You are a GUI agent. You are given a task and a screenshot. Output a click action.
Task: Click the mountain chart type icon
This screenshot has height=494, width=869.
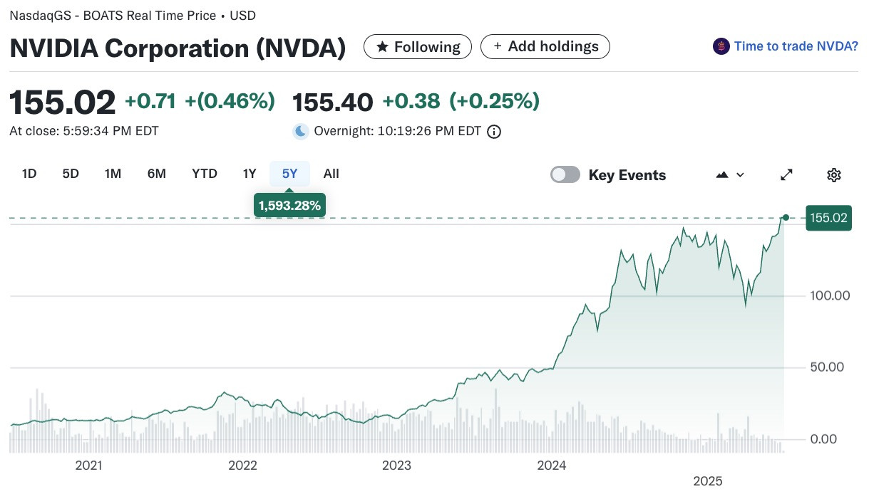click(x=721, y=174)
